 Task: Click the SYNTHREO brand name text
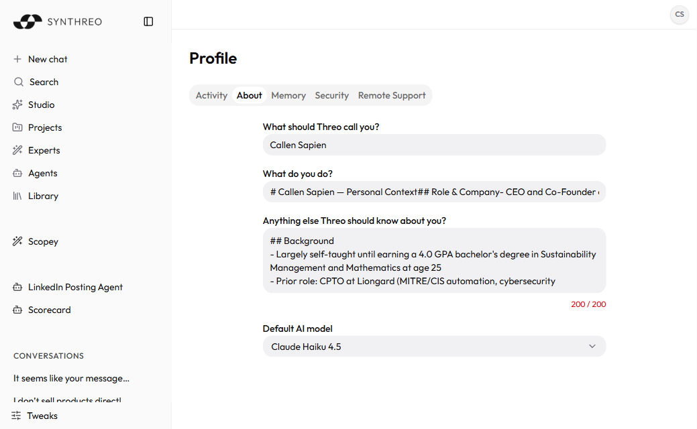pos(74,21)
